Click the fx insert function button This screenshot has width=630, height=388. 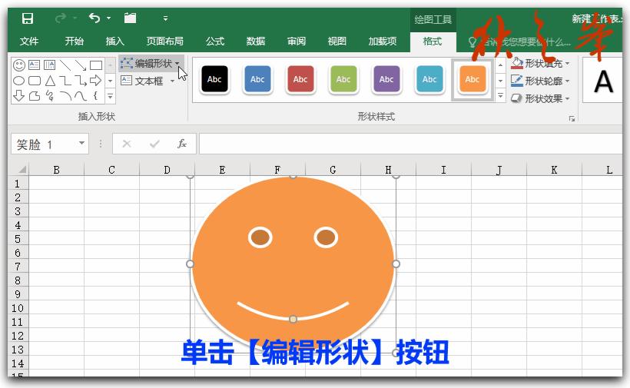point(181,144)
